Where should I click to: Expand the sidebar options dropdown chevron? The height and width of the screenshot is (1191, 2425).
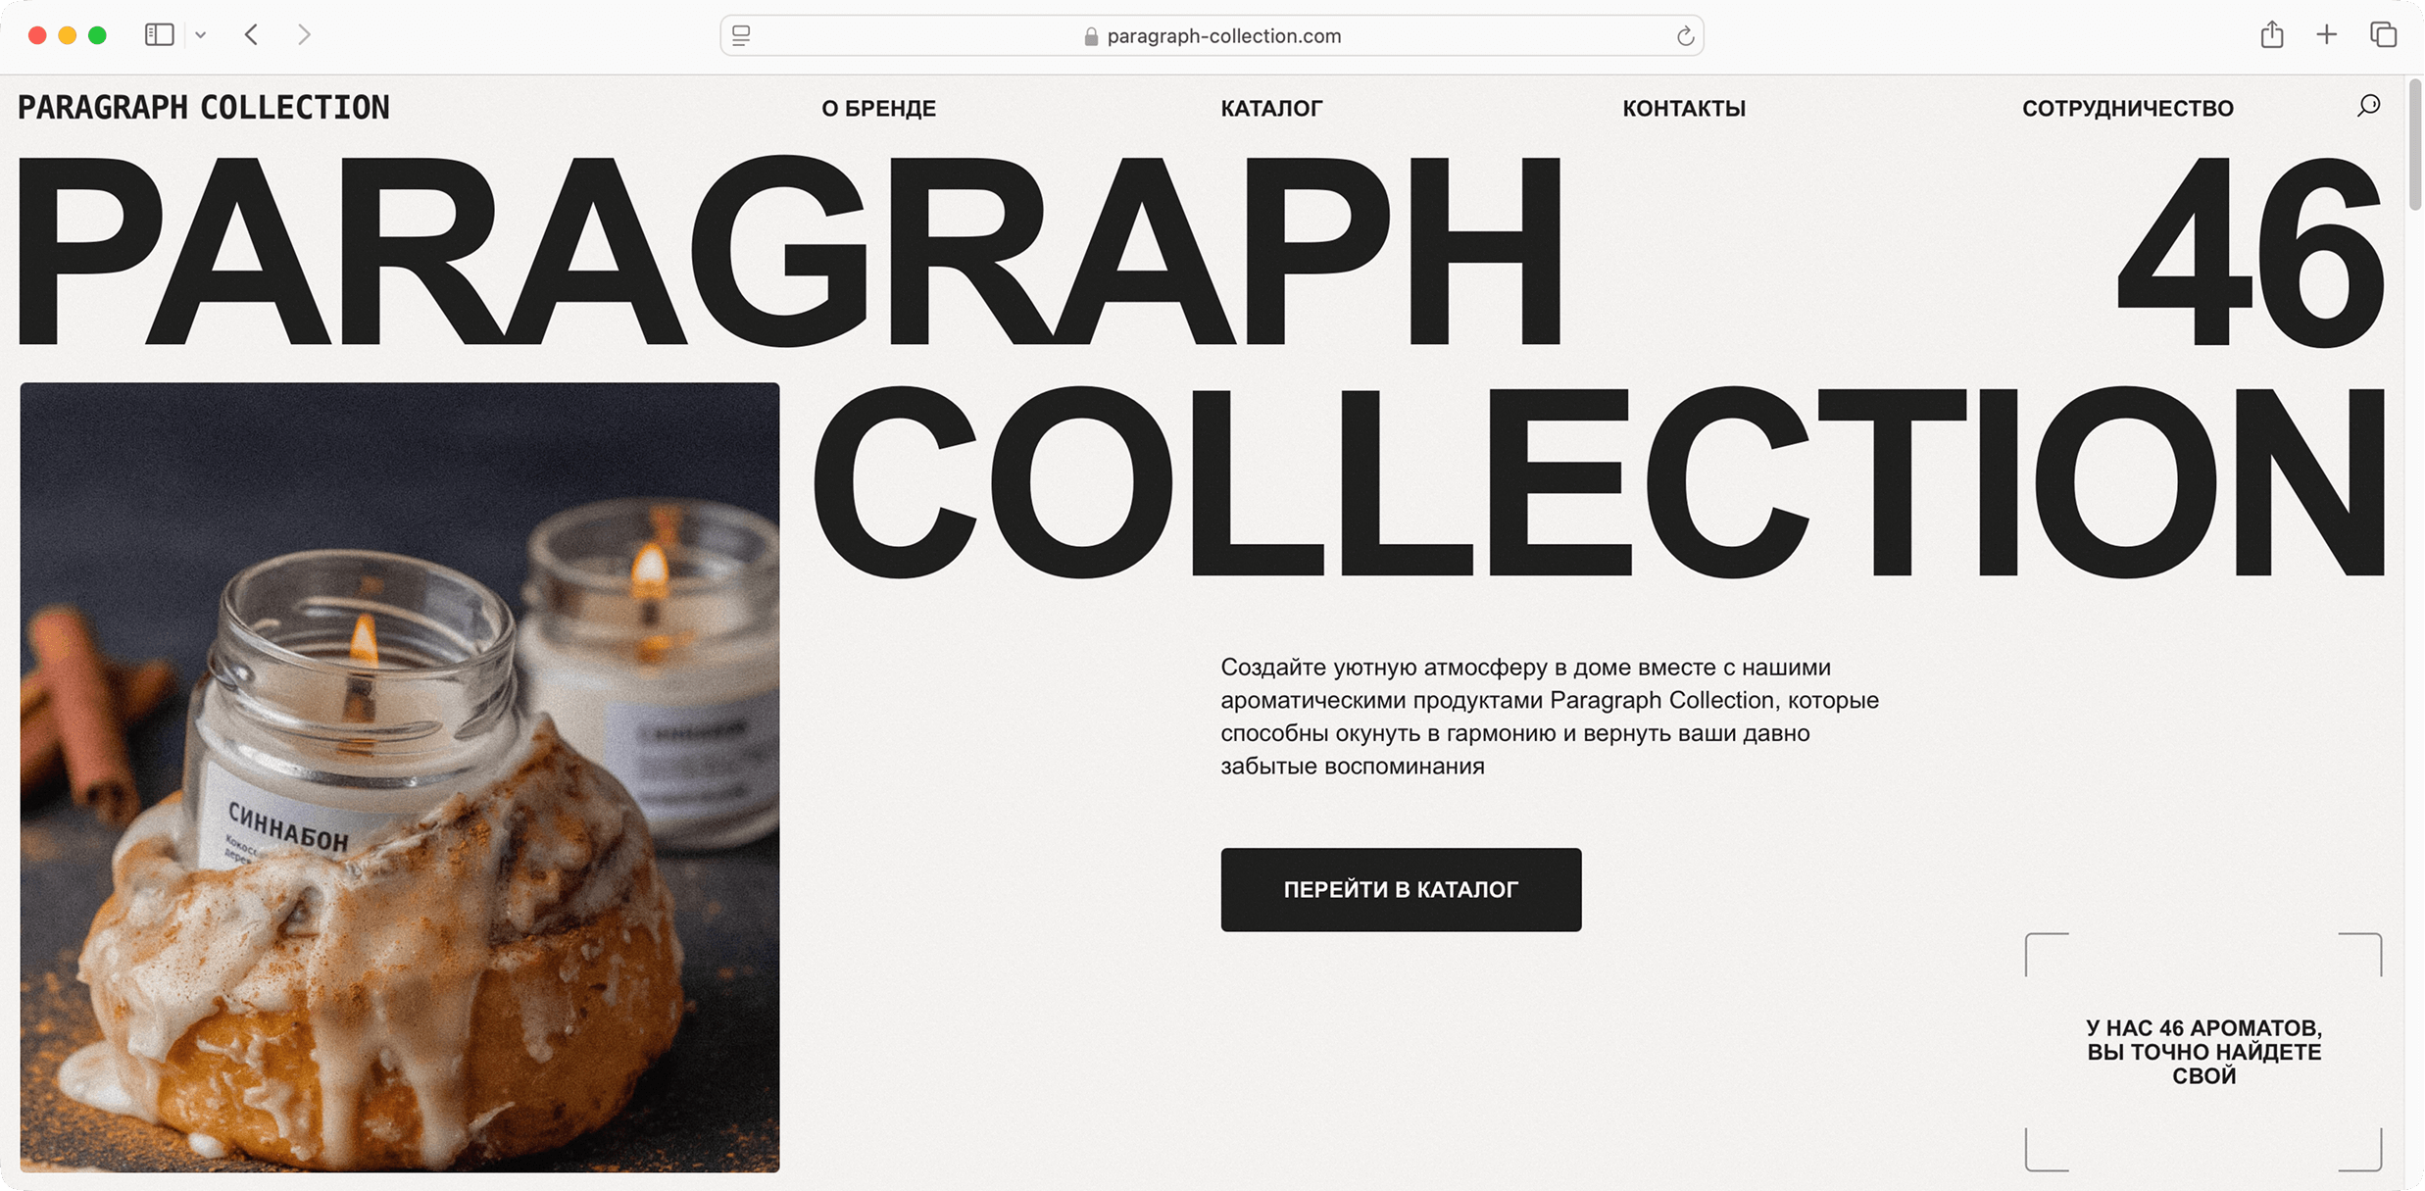pos(201,35)
